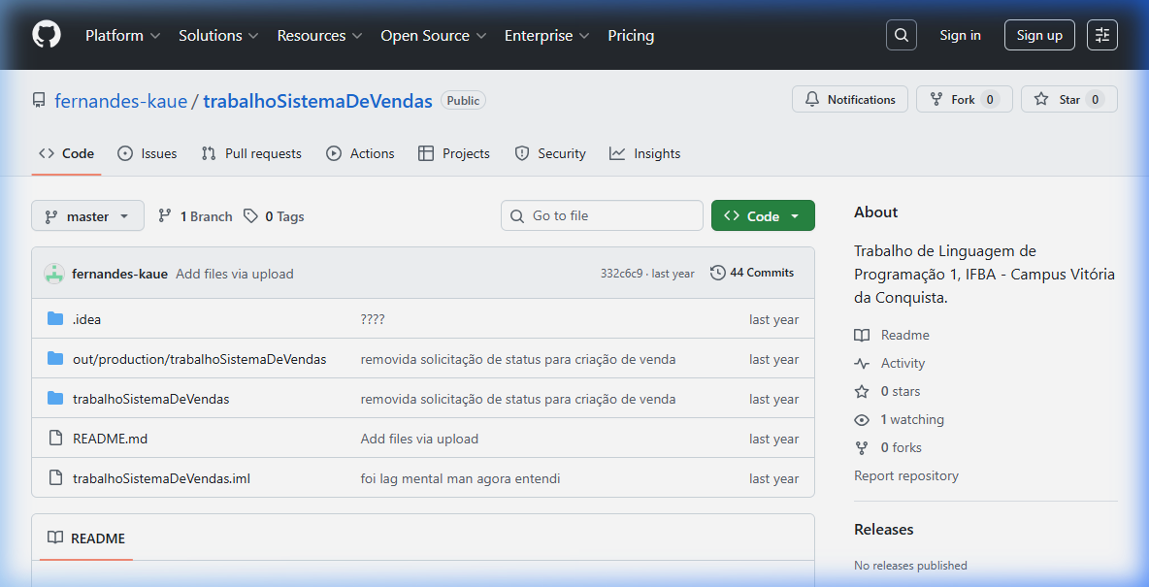
Task: Click the tag icon beside 0 Tags
Action: 250,215
